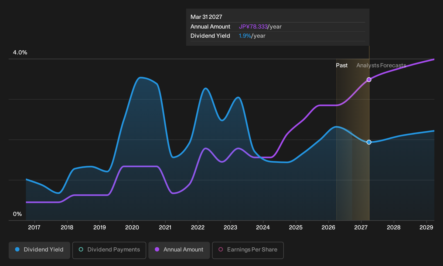This screenshot has width=443, height=266.
Task: Click the Mar 31 2027 tooltip date
Action: 206,17
